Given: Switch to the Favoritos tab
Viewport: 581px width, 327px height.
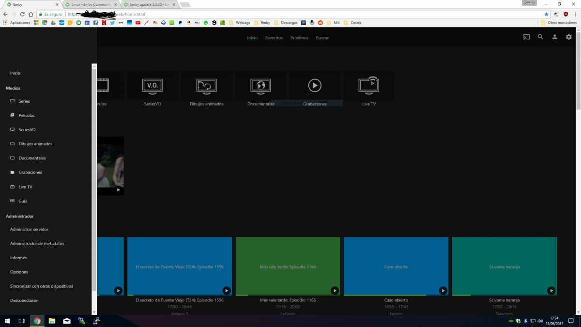Looking at the screenshot, I should click(274, 38).
